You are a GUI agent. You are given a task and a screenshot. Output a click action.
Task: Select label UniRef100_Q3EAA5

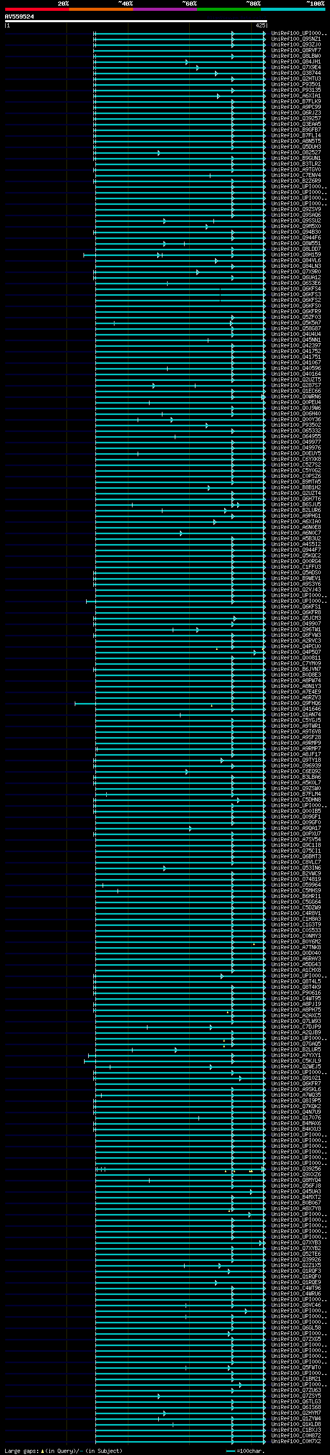point(296,124)
